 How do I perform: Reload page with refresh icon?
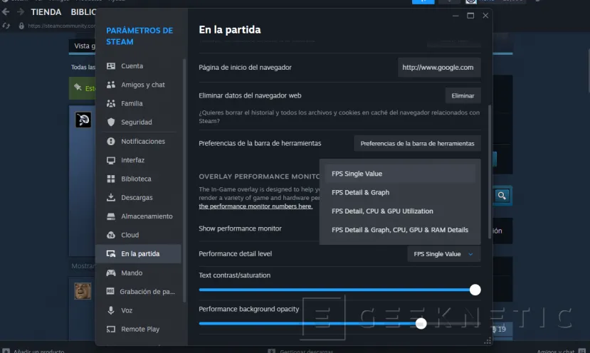pyautogui.click(x=6, y=26)
